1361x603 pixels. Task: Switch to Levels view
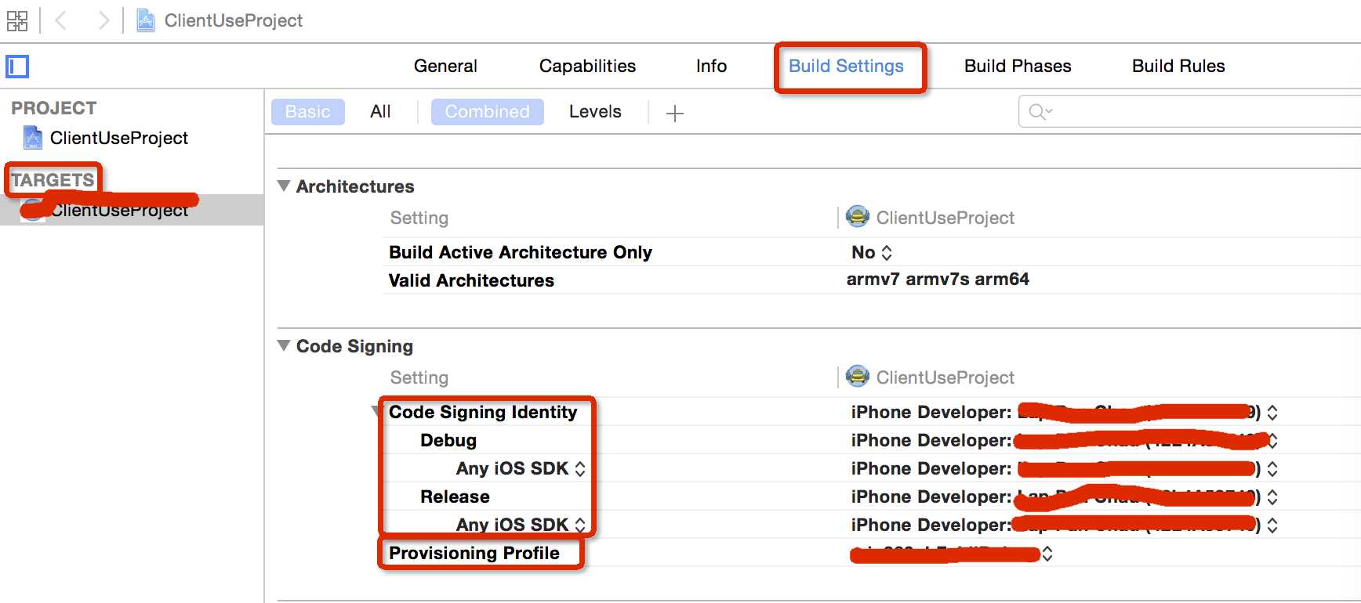[x=595, y=112]
